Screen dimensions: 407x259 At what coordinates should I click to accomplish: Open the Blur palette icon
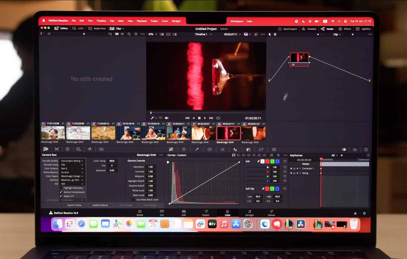click(235, 149)
